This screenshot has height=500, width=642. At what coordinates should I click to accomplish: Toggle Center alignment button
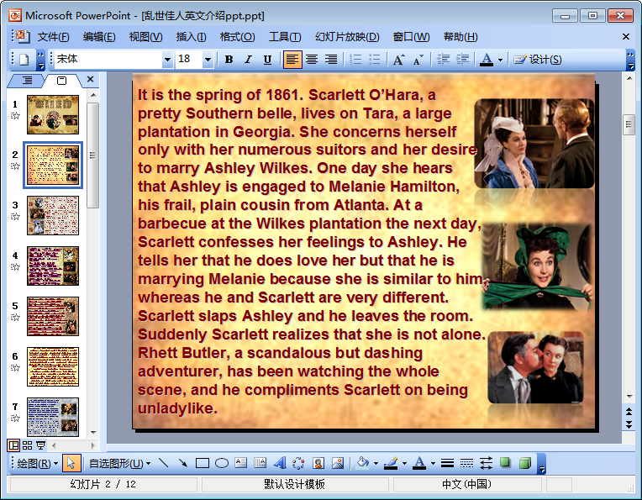tap(312, 60)
